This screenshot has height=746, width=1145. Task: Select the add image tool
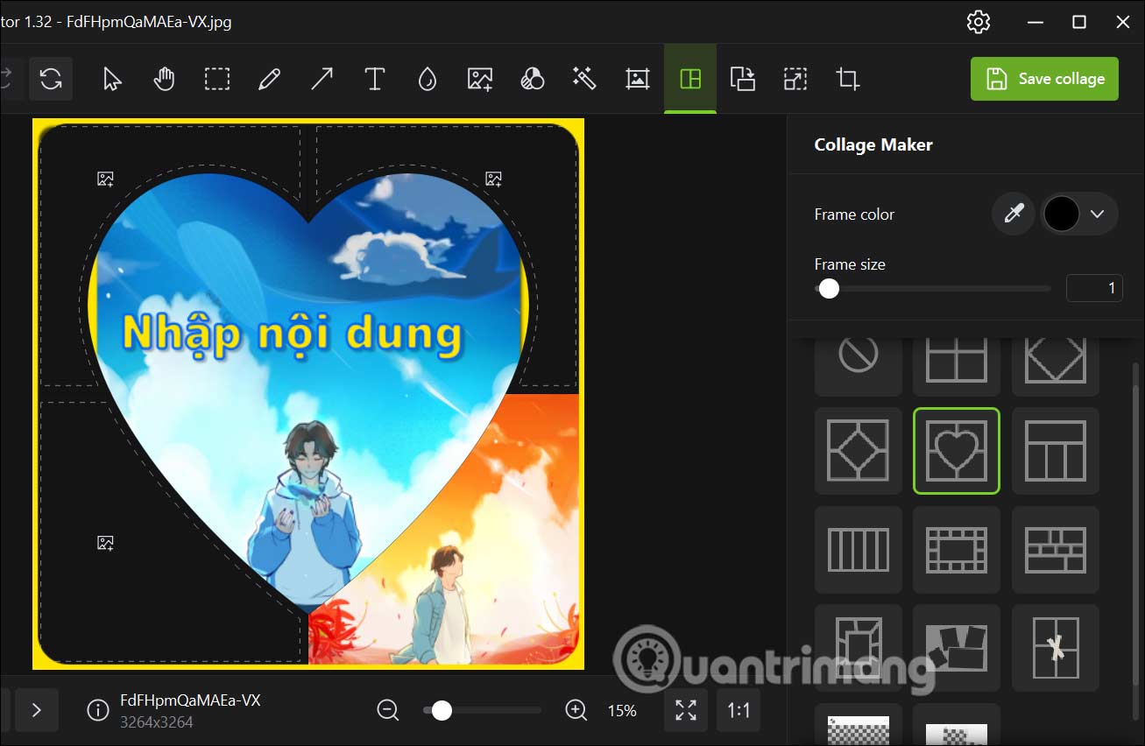[x=479, y=79]
